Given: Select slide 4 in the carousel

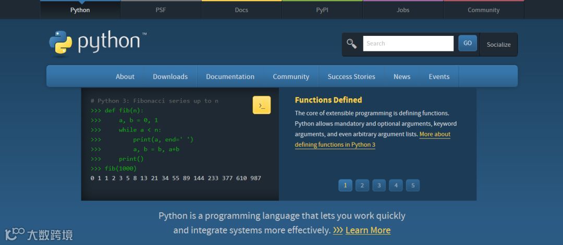Looking at the screenshot, I should (x=396, y=185).
